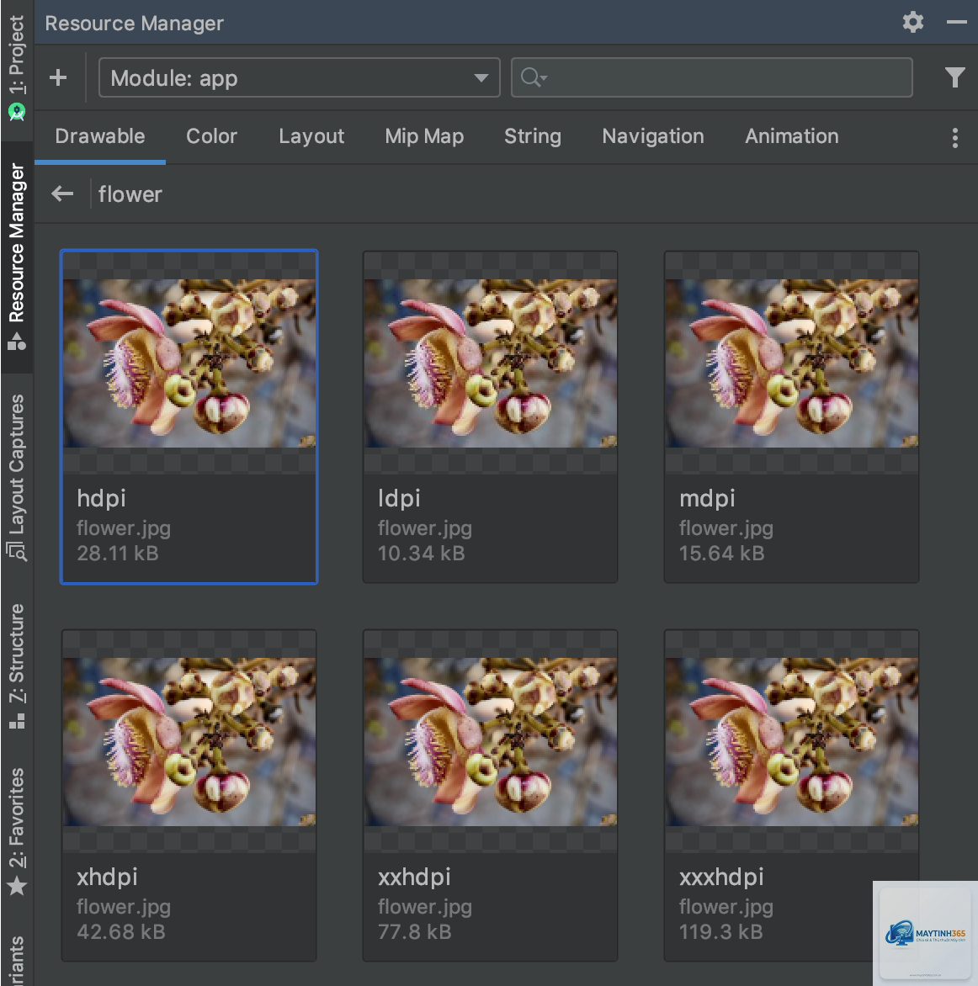This screenshot has width=978, height=986.
Task: Focus the resource search field
Action: pos(712,77)
